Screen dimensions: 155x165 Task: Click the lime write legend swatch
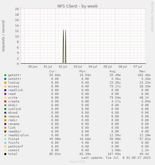[x=5, y=98]
